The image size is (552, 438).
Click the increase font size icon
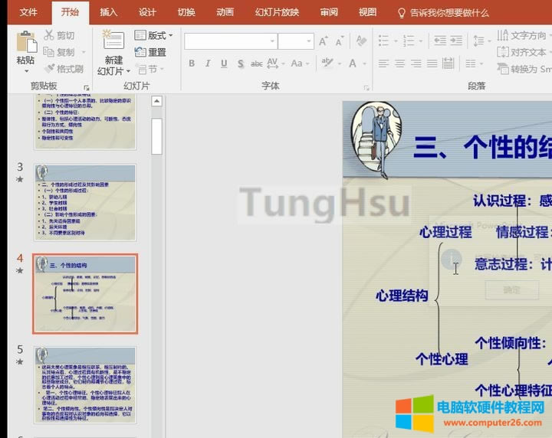pyautogui.click(x=323, y=41)
